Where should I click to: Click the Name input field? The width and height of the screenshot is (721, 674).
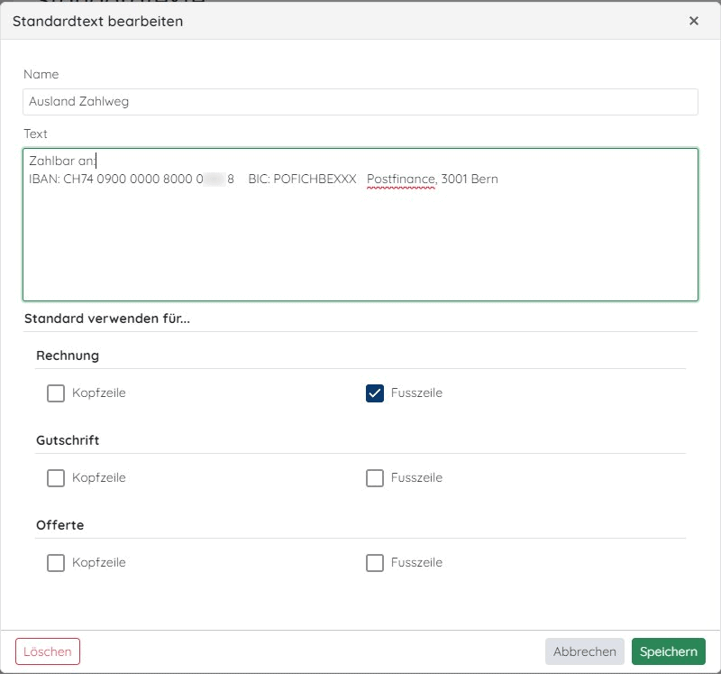click(x=360, y=102)
